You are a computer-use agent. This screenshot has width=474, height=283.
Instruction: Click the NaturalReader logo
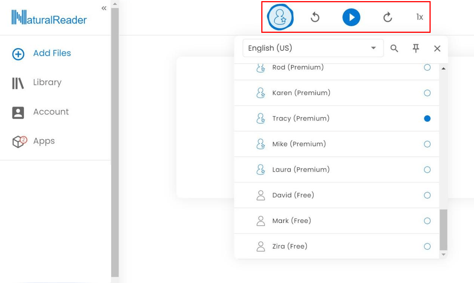coord(49,18)
